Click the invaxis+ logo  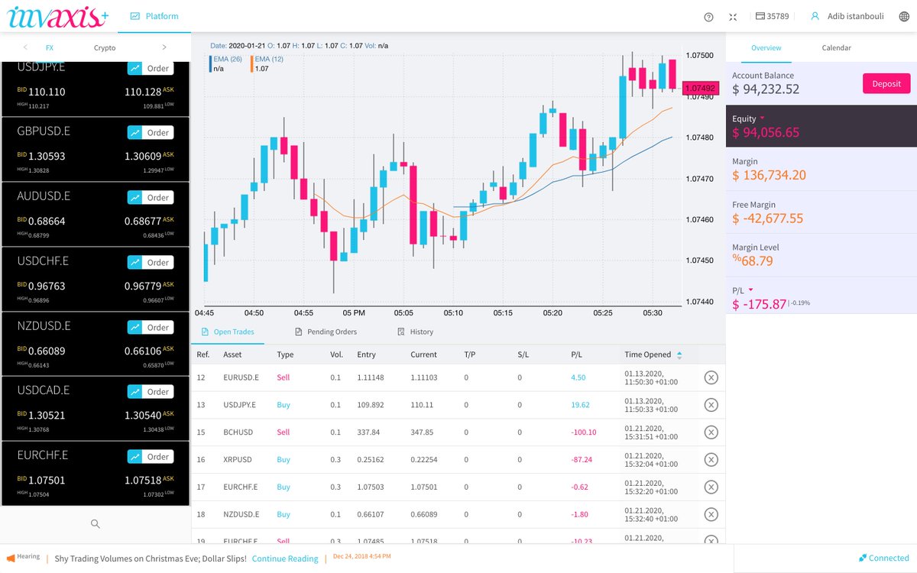pos(57,16)
